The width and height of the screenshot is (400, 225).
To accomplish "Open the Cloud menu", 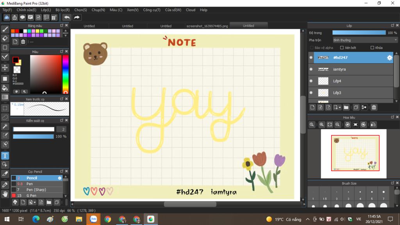I will click(191, 10).
